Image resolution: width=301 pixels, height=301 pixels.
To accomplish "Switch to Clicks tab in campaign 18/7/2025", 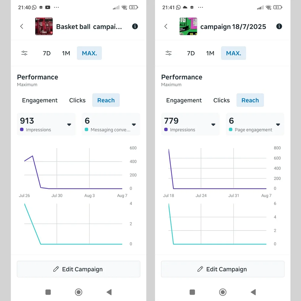I will [x=222, y=100].
